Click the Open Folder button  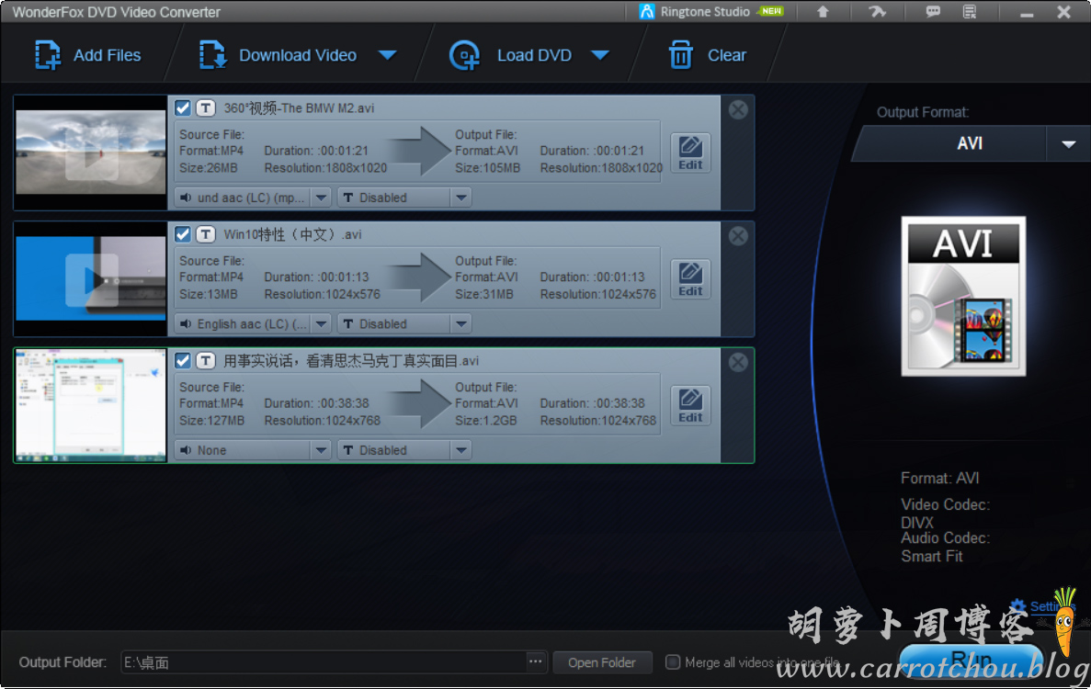point(602,662)
